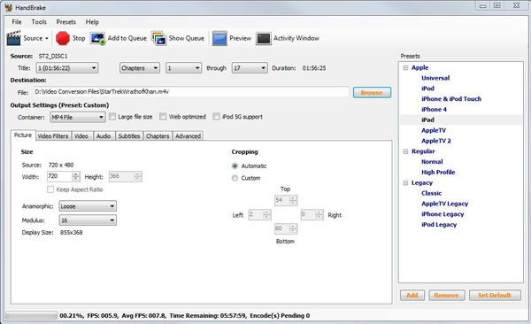The width and height of the screenshot is (531, 324).
Task: Open the Anamorphic Loose dropdown
Action: [x=88, y=206]
